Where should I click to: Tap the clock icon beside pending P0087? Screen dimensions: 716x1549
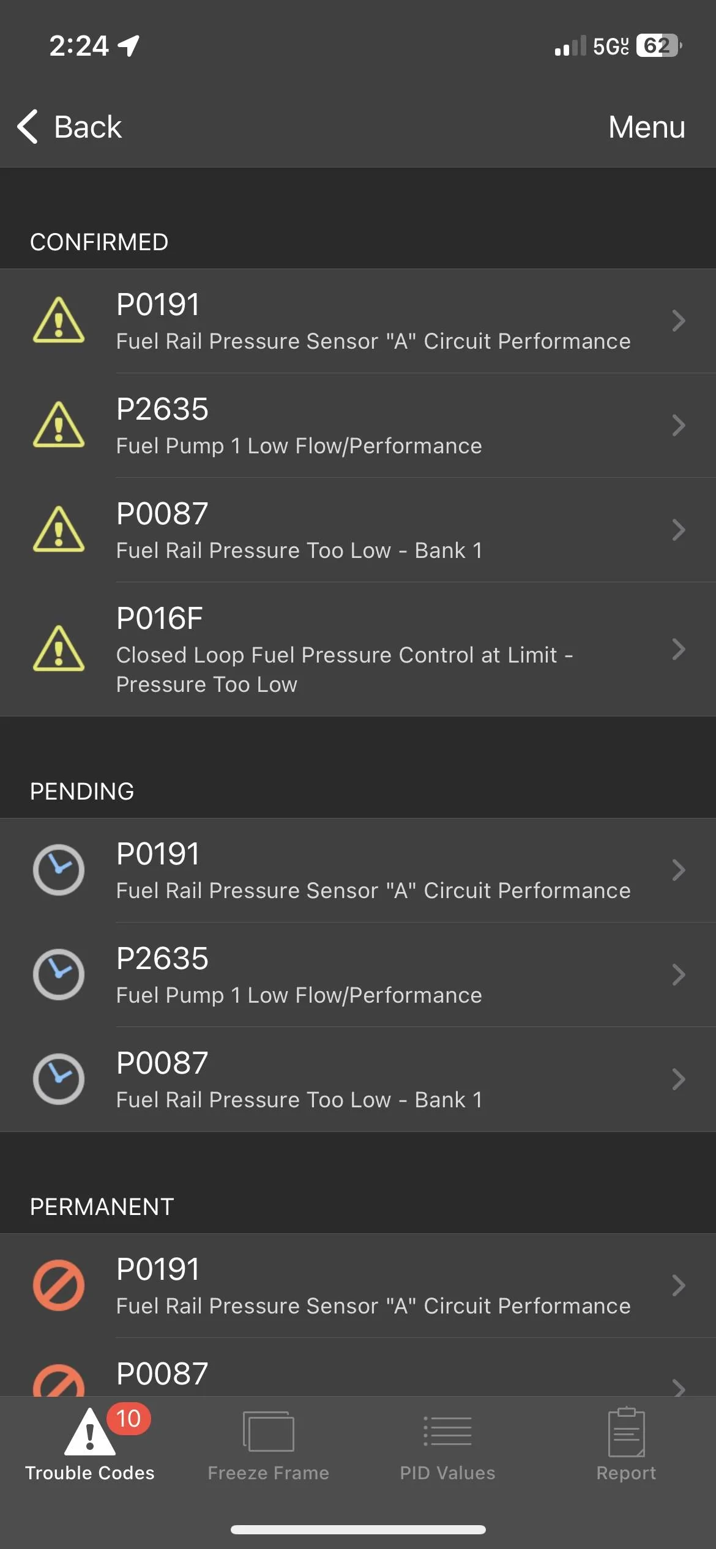(x=59, y=1079)
